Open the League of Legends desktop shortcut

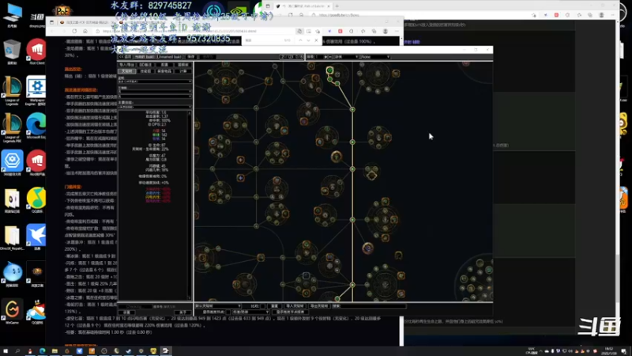point(12,90)
